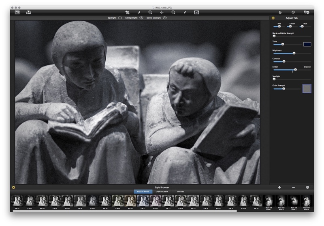Apply the BW 13 style thumbnail
Screen dimensions: 324x226
point(168,201)
